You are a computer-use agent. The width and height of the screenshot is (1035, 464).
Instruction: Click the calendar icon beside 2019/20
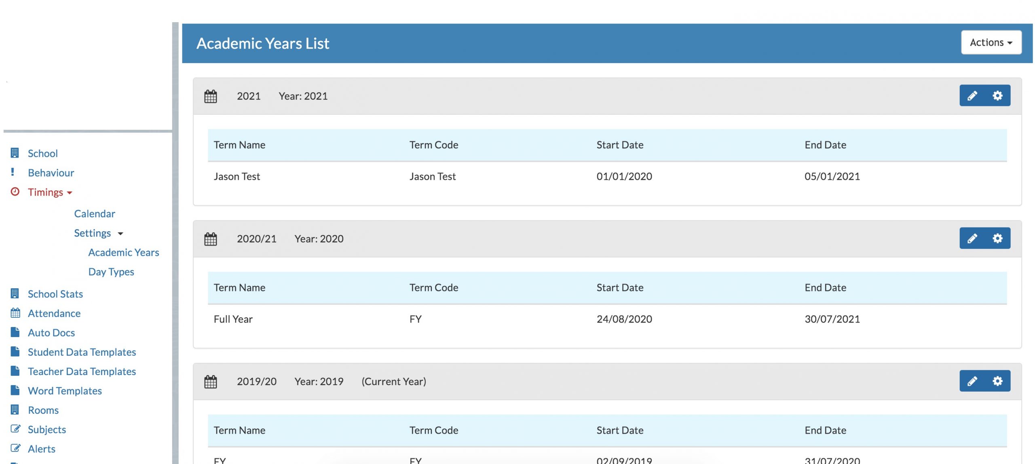pyautogui.click(x=211, y=382)
